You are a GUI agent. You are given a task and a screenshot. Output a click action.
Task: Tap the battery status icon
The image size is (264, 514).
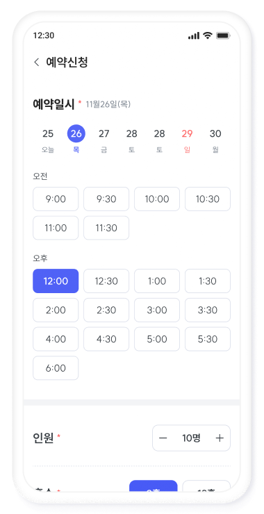click(223, 35)
